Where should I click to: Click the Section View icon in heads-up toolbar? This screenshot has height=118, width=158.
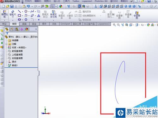point(127,25)
